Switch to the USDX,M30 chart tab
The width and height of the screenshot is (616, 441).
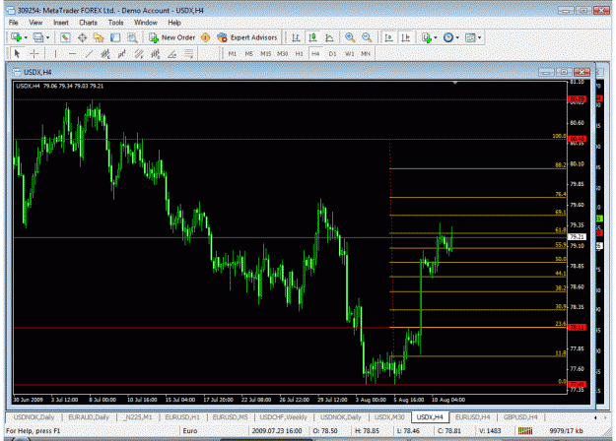pos(389,417)
